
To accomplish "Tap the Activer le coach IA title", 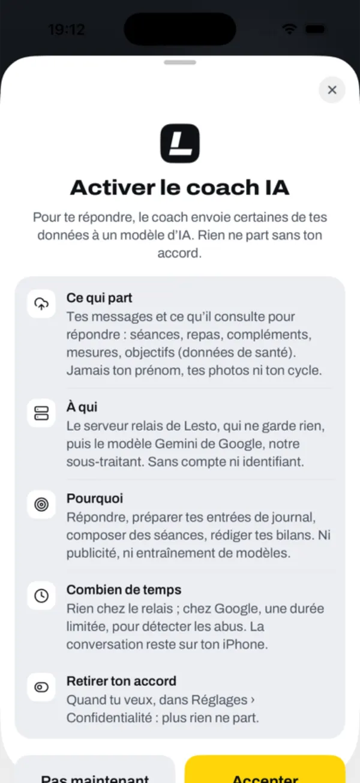I will pos(180,188).
